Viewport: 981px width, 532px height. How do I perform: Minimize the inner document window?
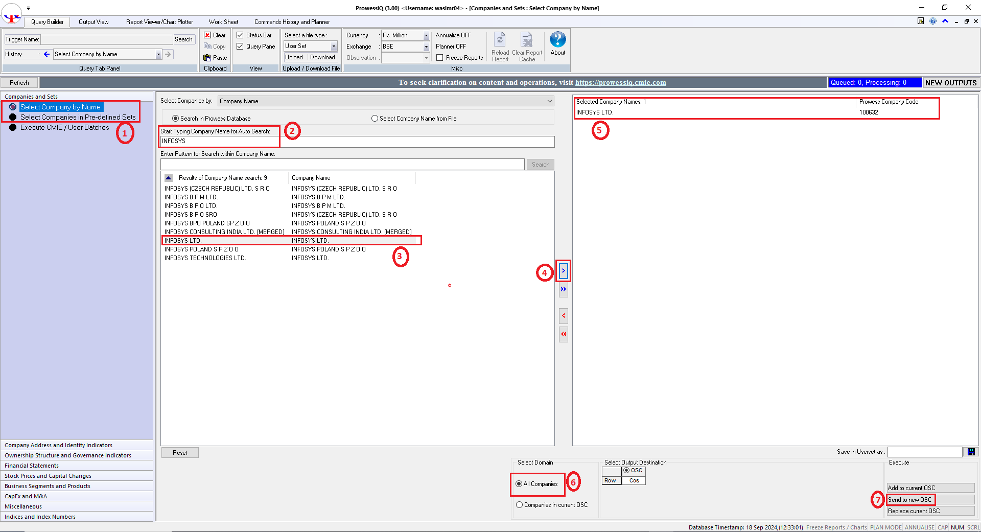[956, 21]
